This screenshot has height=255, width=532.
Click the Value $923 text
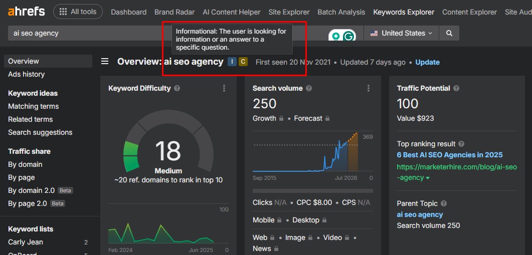pos(415,118)
